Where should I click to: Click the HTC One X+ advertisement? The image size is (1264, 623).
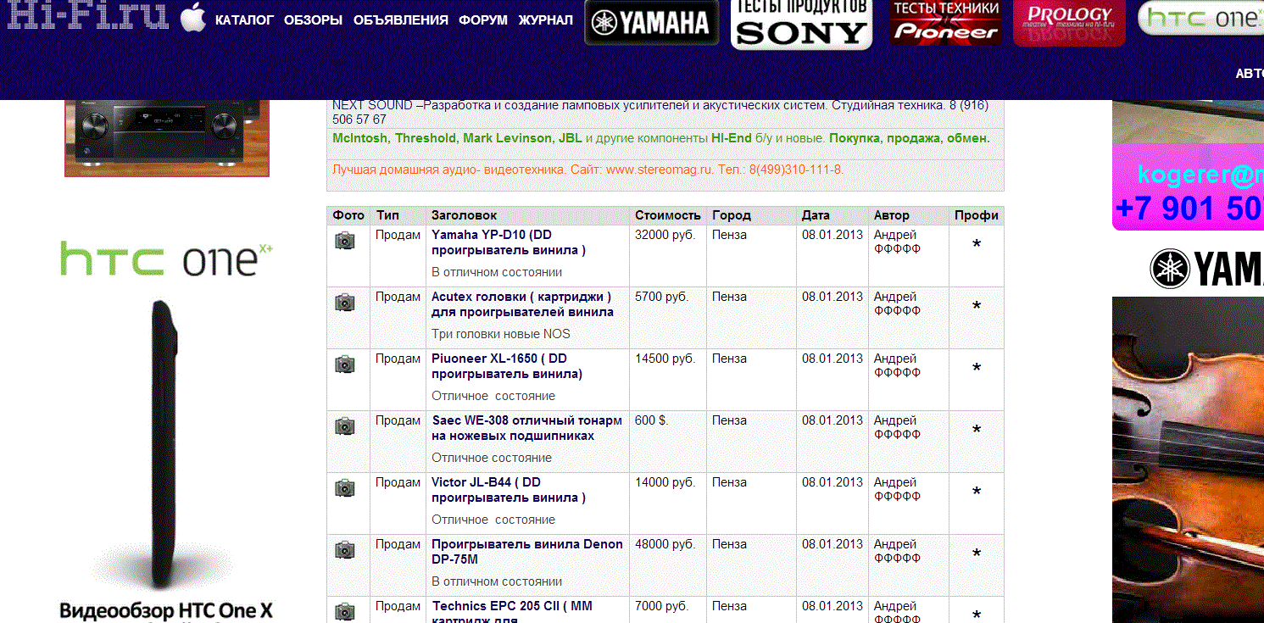(x=166, y=424)
